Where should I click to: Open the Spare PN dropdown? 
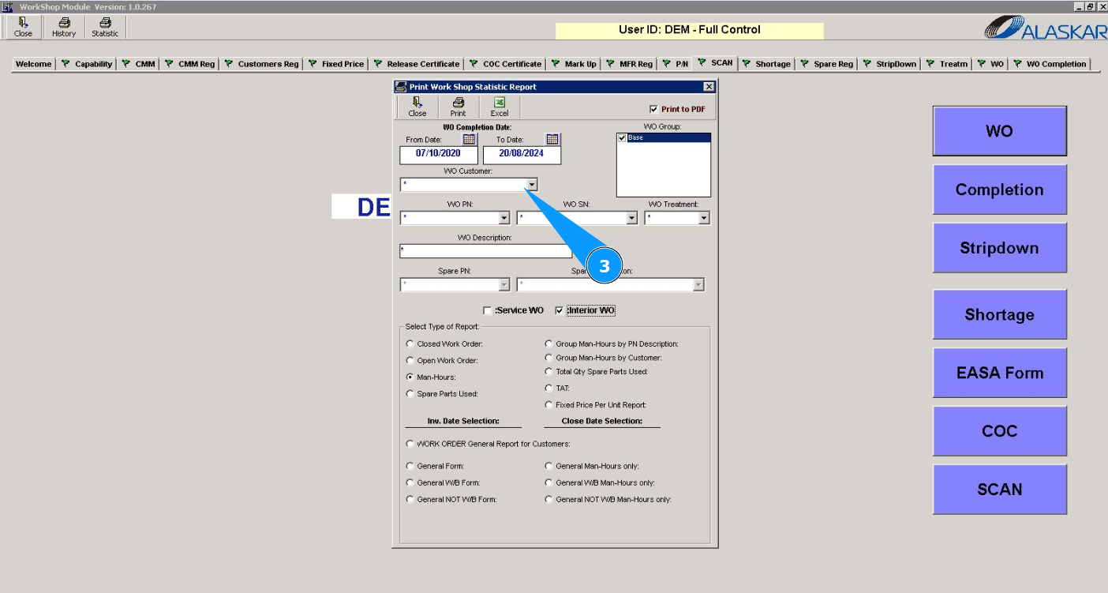(504, 284)
